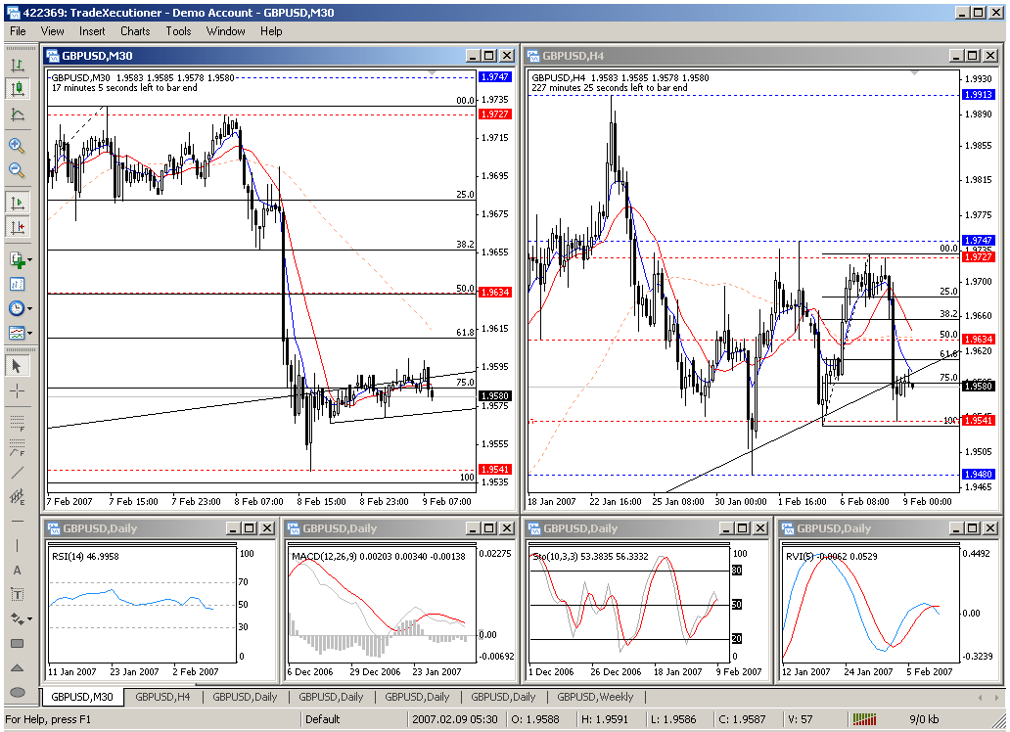This screenshot has width=1010, height=732.
Task: Click the chart shift marker on M30 chart
Action: coord(432,72)
